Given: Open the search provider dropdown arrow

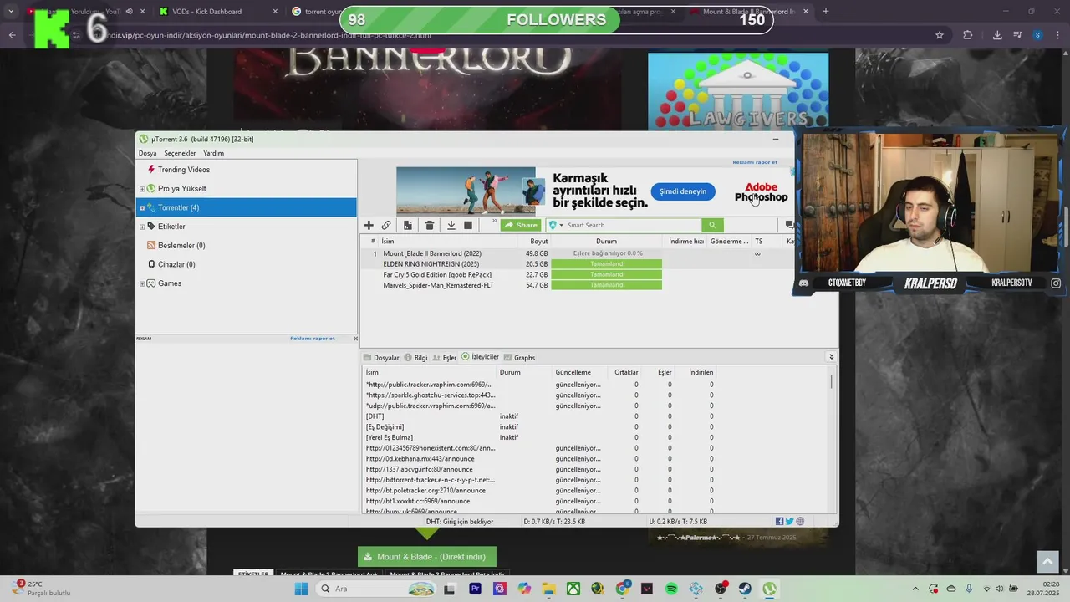Looking at the screenshot, I should coord(562,225).
